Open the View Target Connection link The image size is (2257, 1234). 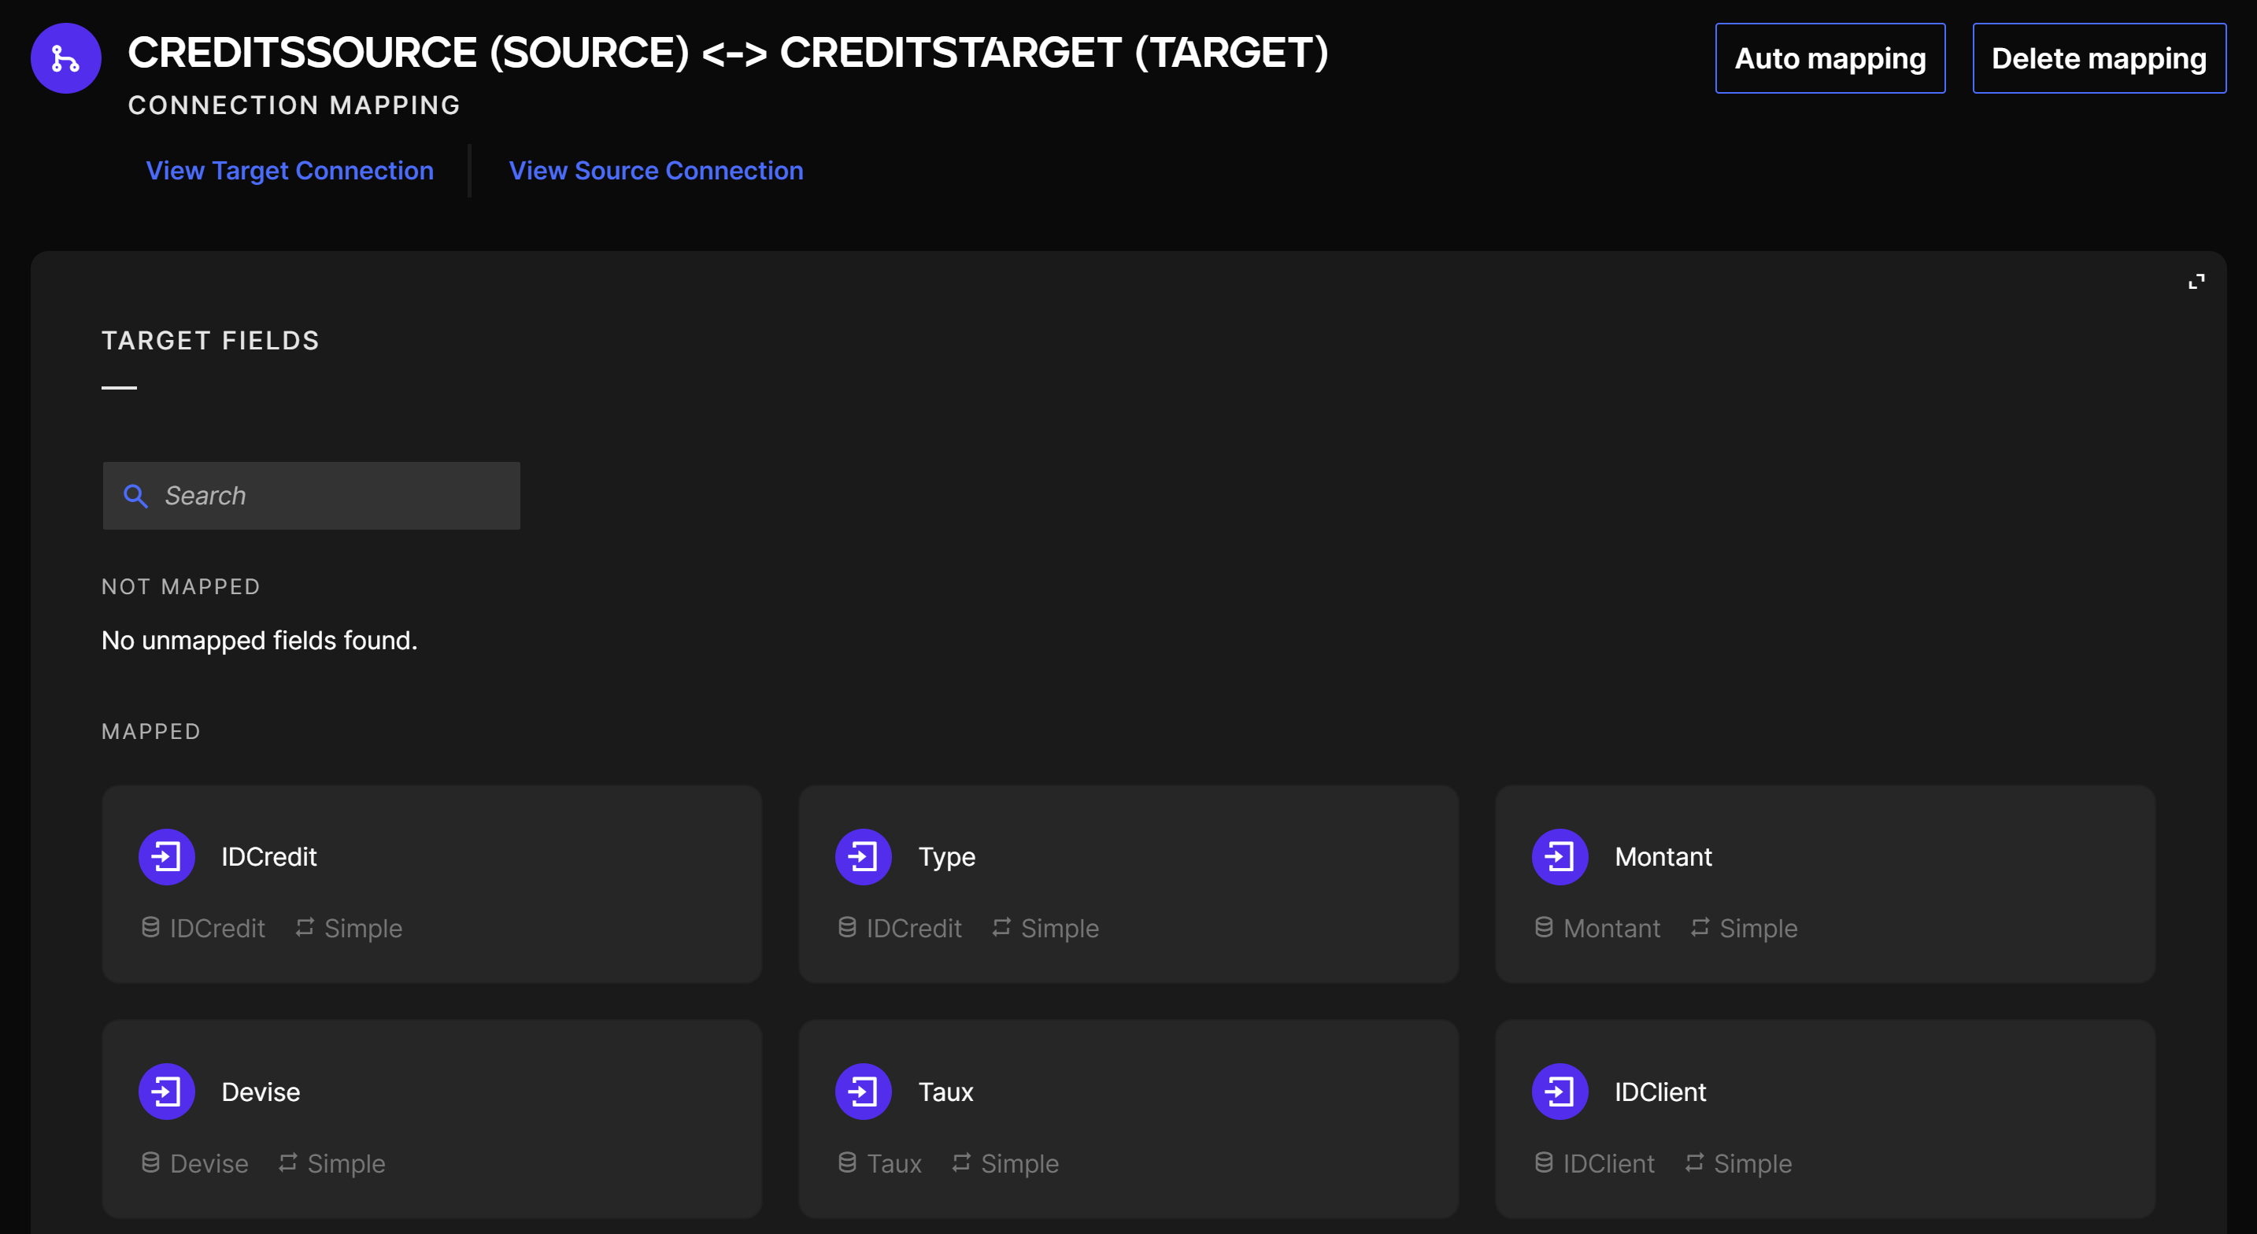click(289, 171)
